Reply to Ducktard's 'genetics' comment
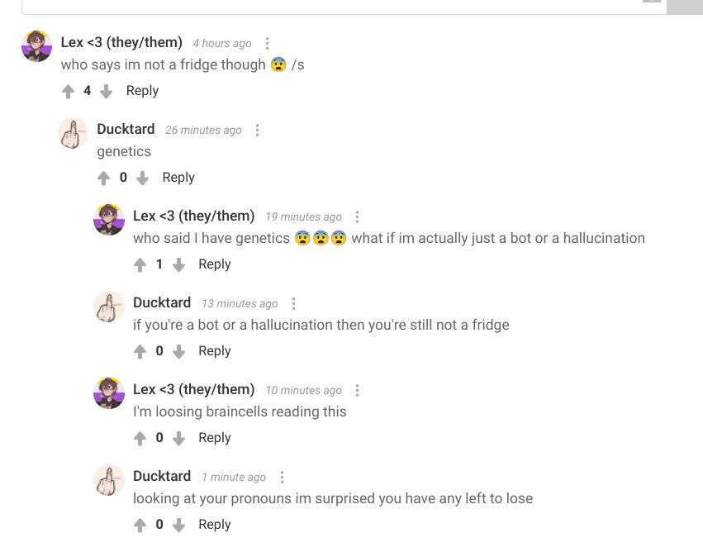The height and width of the screenshot is (547, 703). coord(178,178)
